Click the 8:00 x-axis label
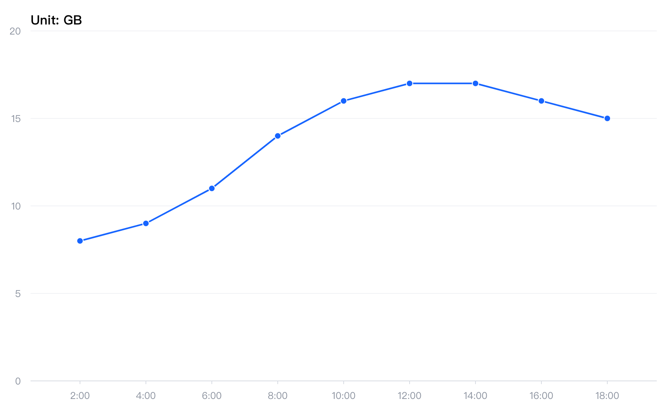This screenshot has height=411, width=664. pyautogui.click(x=278, y=396)
